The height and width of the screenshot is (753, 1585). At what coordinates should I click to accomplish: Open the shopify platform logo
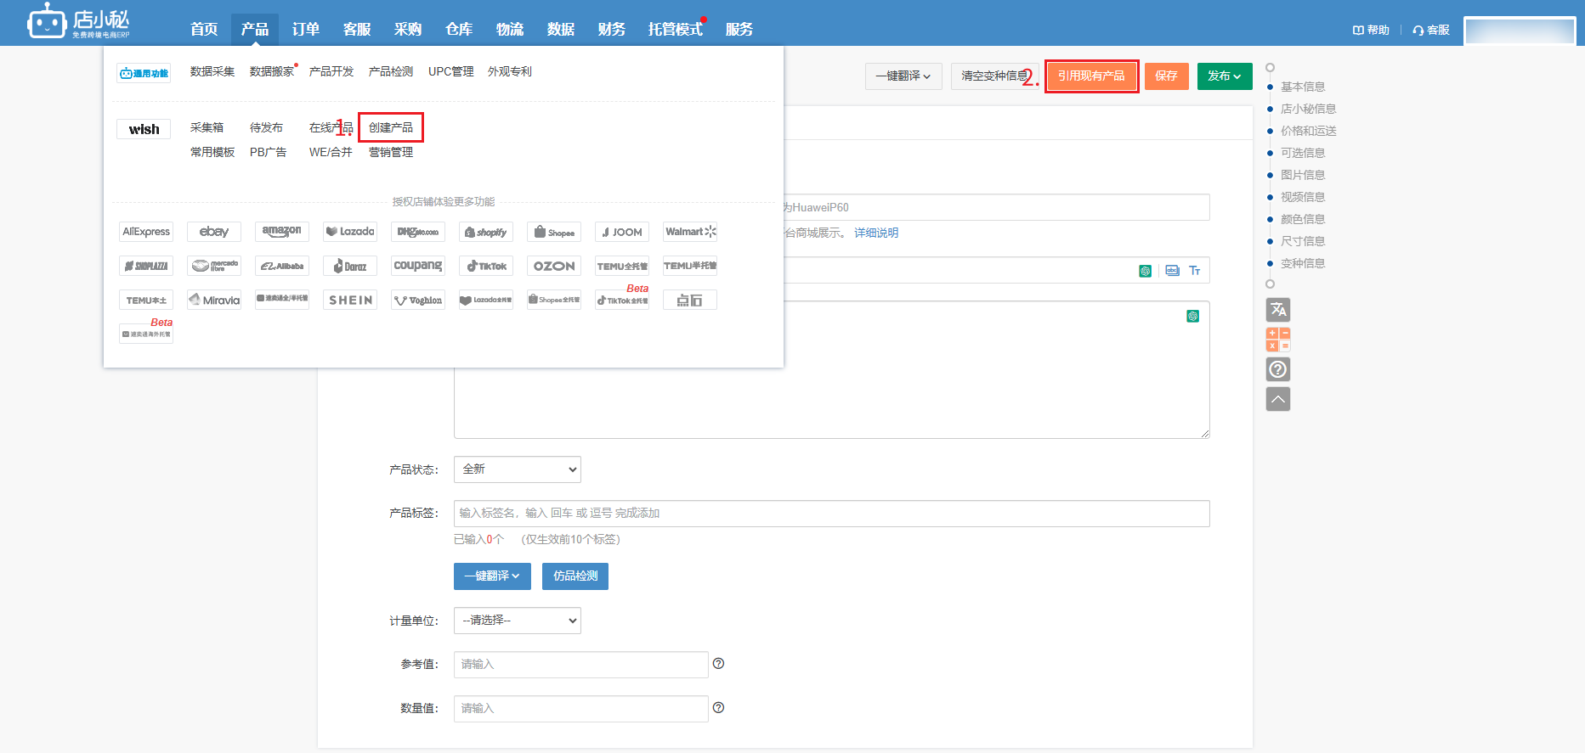coord(486,232)
